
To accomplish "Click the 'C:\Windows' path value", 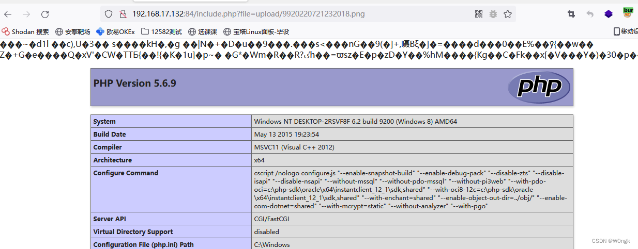I will click(x=272, y=245).
